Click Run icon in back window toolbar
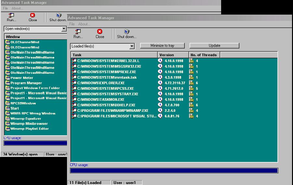 click(x=11, y=15)
